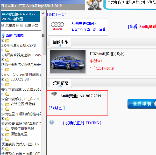Image resolution: width=156 pixels, height=155 pixels.
Task: Click the icon next to 菜单展开
Action: pyautogui.click(x=3, y=25)
